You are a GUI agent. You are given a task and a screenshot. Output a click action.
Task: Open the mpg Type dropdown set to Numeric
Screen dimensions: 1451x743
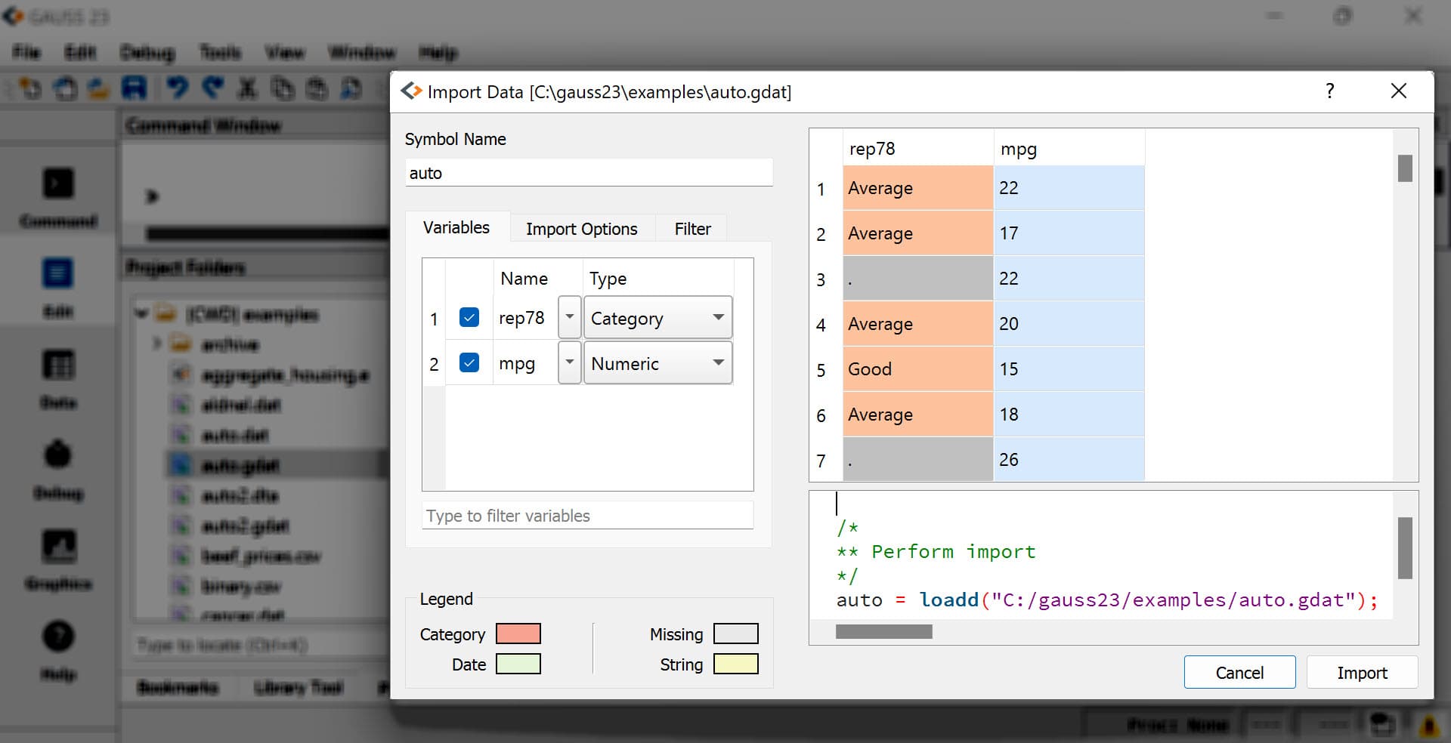tap(657, 363)
